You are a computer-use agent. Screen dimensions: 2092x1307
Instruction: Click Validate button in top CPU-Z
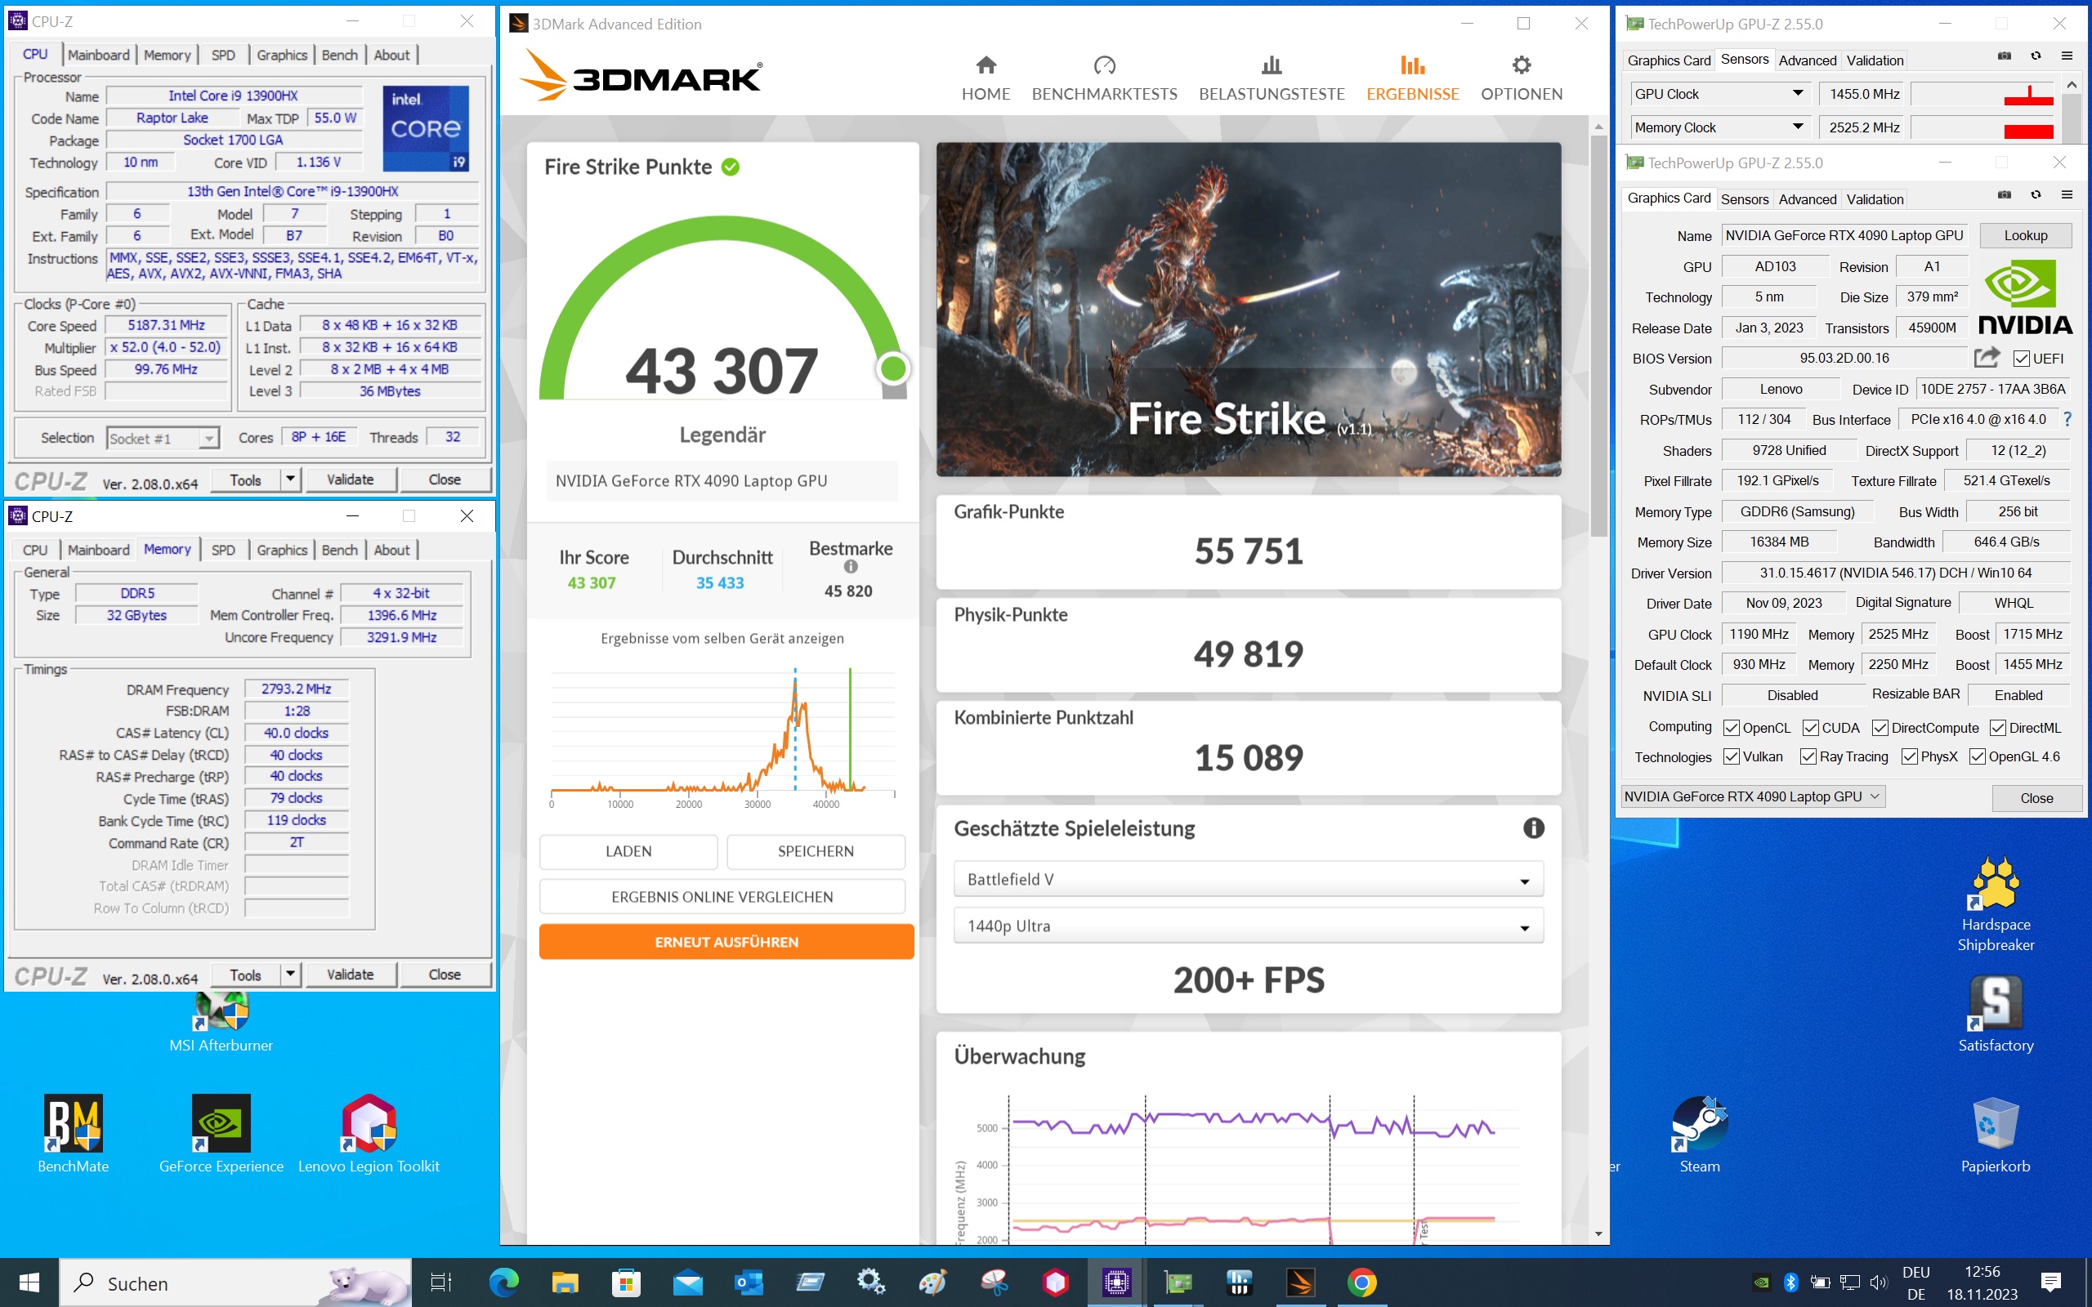pyautogui.click(x=350, y=479)
